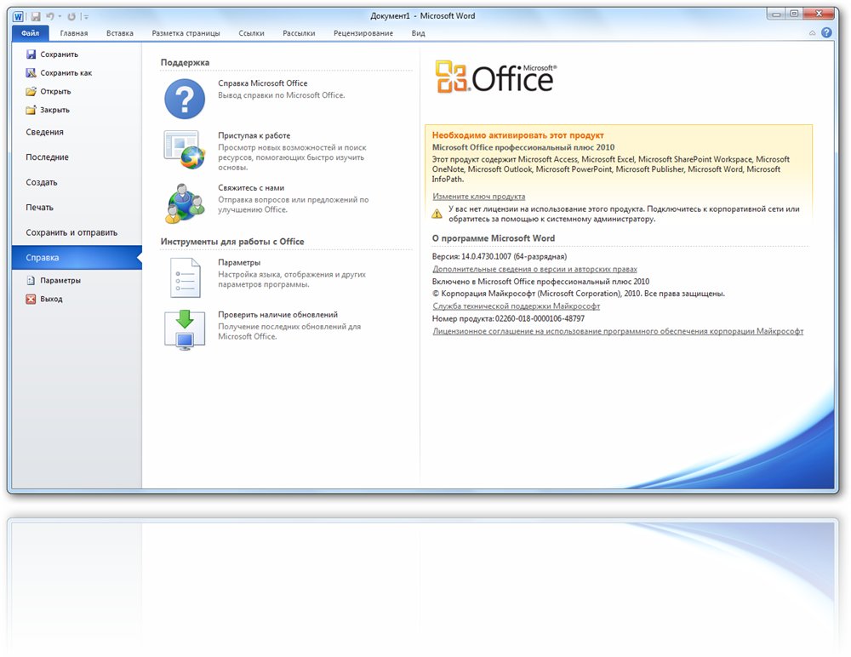
Task: Open the Лицензионное соглашение link
Action: pyautogui.click(x=618, y=331)
